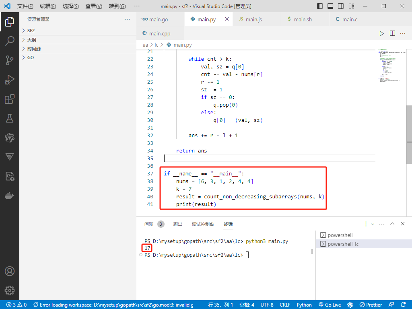This screenshot has width=412, height=309.
Task: Expand the 大纲 outline section
Action: (x=78, y=40)
